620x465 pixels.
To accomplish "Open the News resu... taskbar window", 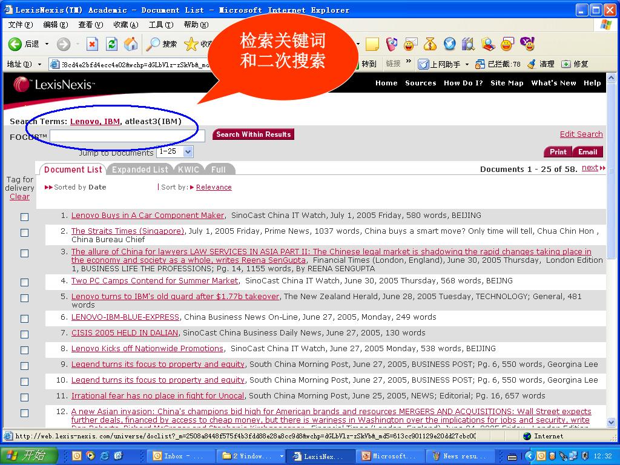I will pos(460,456).
